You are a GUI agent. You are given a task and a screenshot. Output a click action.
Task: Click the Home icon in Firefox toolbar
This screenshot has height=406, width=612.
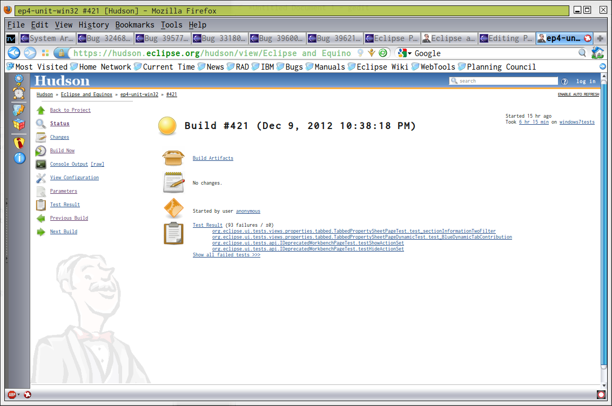pyautogui.click(x=597, y=53)
